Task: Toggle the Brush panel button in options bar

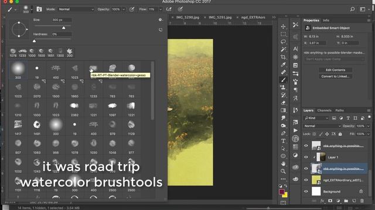Action: tap(39, 9)
